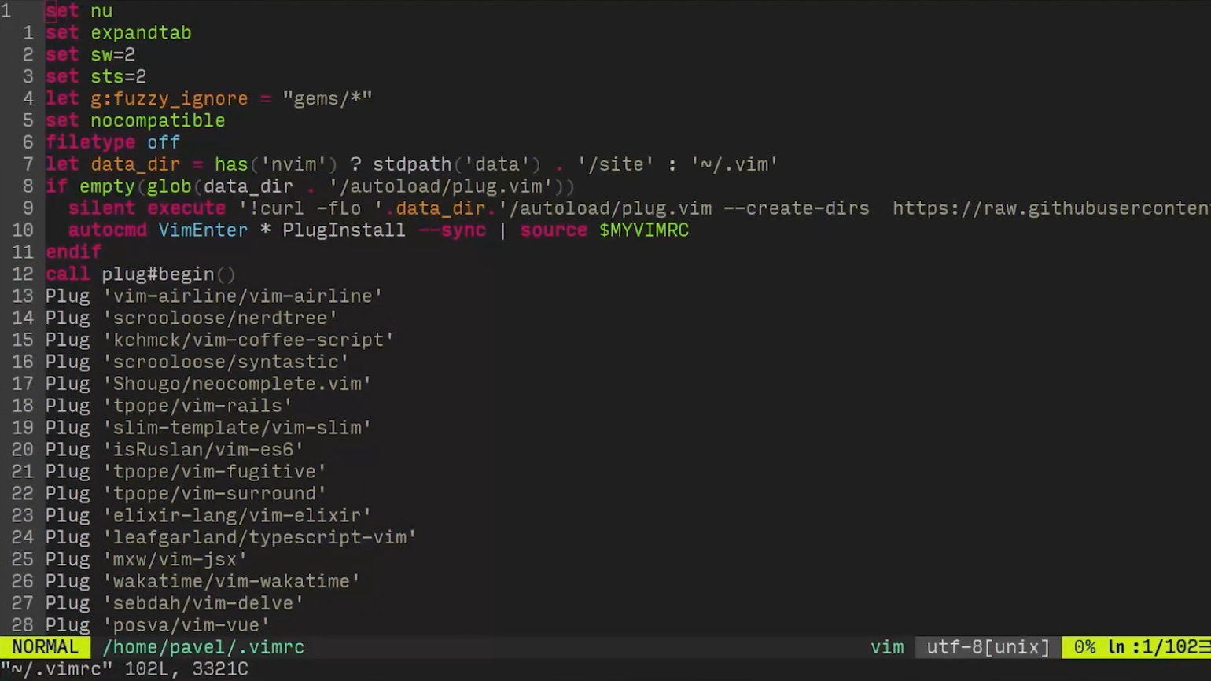
Task: Click 'autocmd VimEnter' line
Action: (x=378, y=231)
